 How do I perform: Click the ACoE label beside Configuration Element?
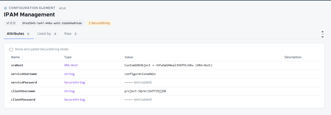[x=63, y=8]
